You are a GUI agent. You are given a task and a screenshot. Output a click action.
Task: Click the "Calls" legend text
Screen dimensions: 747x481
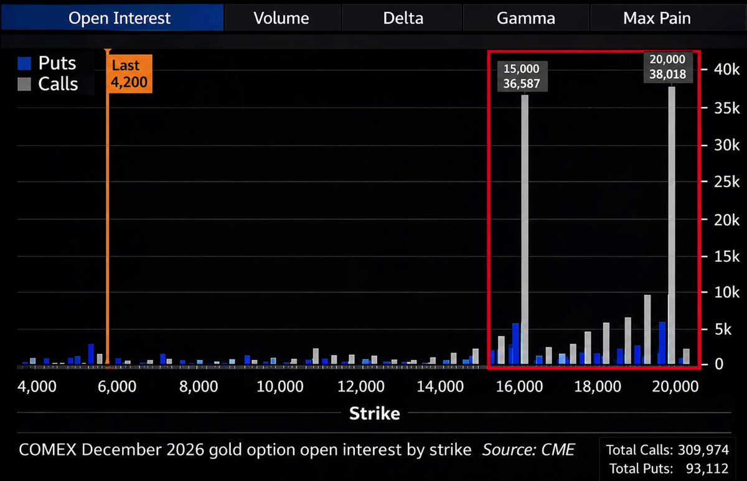click(x=59, y=85)
